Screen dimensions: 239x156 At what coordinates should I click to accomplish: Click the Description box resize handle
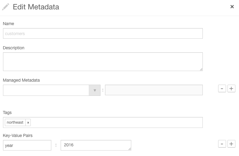(x=201, y=70)
